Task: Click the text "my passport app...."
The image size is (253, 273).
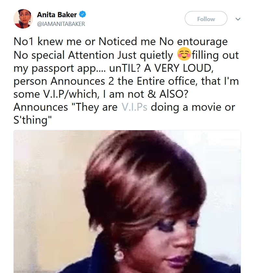Action: 60,68
